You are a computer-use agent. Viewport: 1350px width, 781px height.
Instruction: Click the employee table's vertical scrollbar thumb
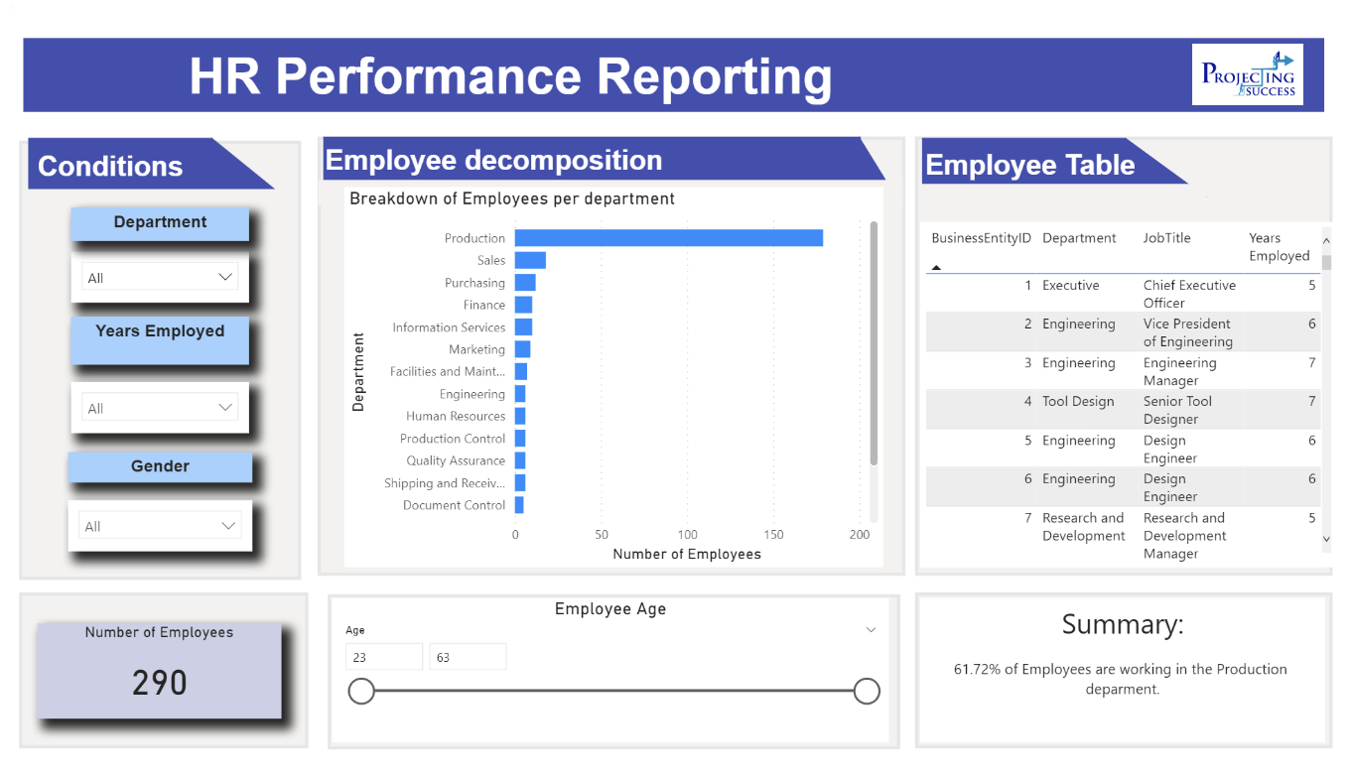click(1326, 261)
